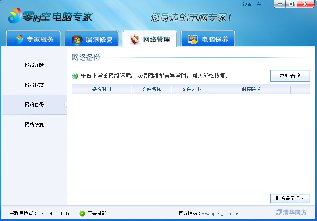Viewport: 317px width, 221px height.
Task: Click the 删除备份记录 button
Action: tap(290, 198)
